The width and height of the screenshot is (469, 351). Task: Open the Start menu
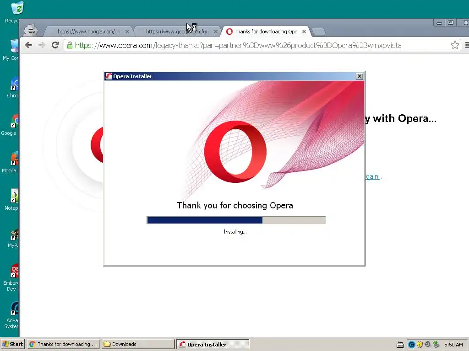click(13, 344)
